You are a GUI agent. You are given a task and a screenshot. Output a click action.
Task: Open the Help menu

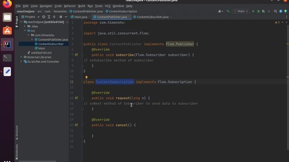click(129, 6)
